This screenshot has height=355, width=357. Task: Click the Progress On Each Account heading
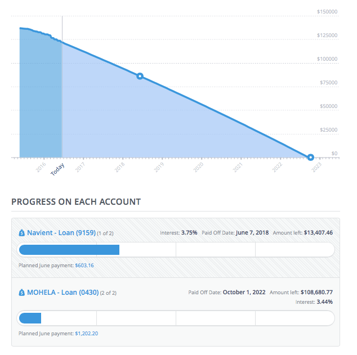[76, 201]
